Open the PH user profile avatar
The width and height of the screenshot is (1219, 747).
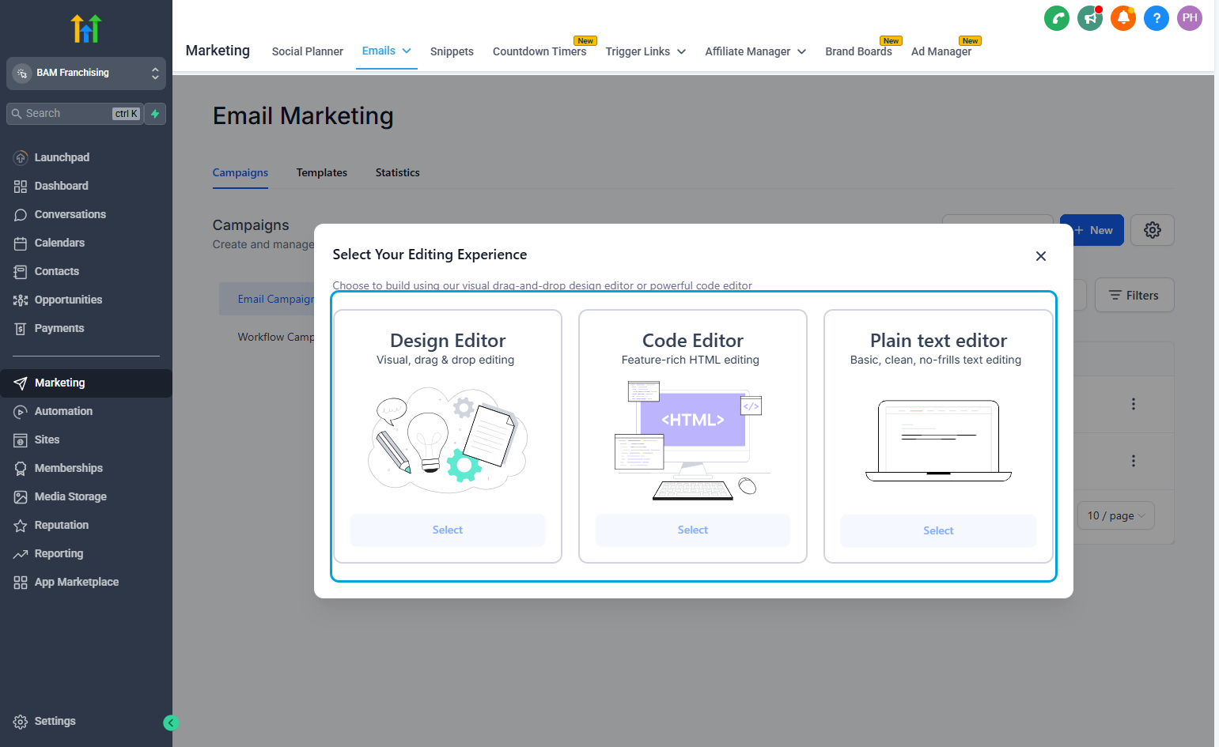click(1190, 18)
